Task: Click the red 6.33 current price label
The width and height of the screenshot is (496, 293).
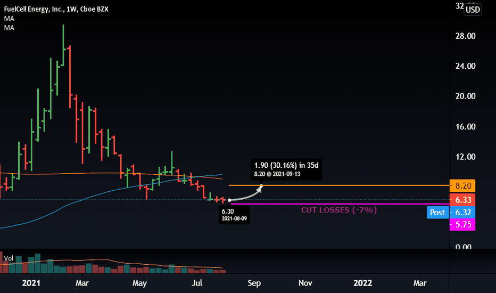Action: pos(462,200)
